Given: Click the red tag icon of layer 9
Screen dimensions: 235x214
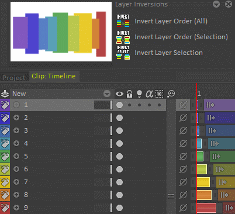Looking at the screenshot, I should tap(5, 208).
